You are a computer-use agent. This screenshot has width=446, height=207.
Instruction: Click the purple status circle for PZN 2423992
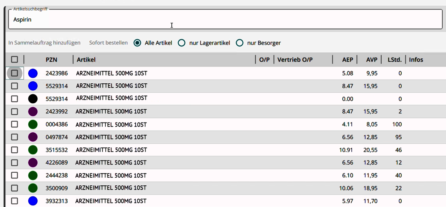[33, 111]
